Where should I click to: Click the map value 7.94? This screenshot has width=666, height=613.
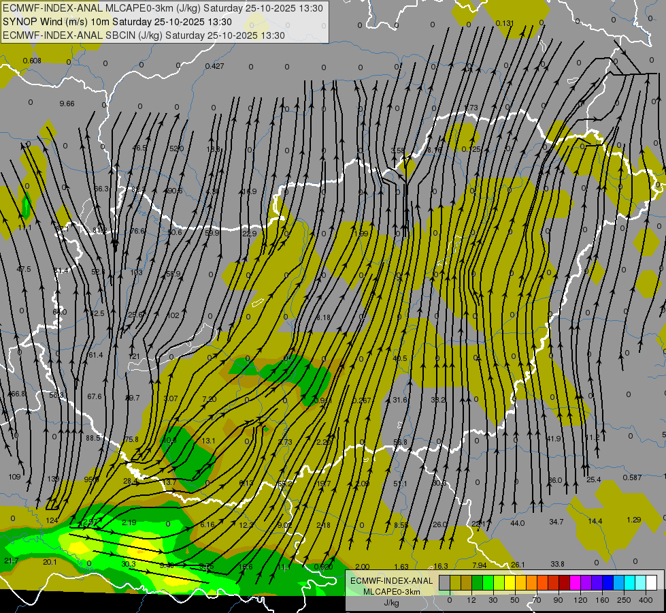[480, 565]
